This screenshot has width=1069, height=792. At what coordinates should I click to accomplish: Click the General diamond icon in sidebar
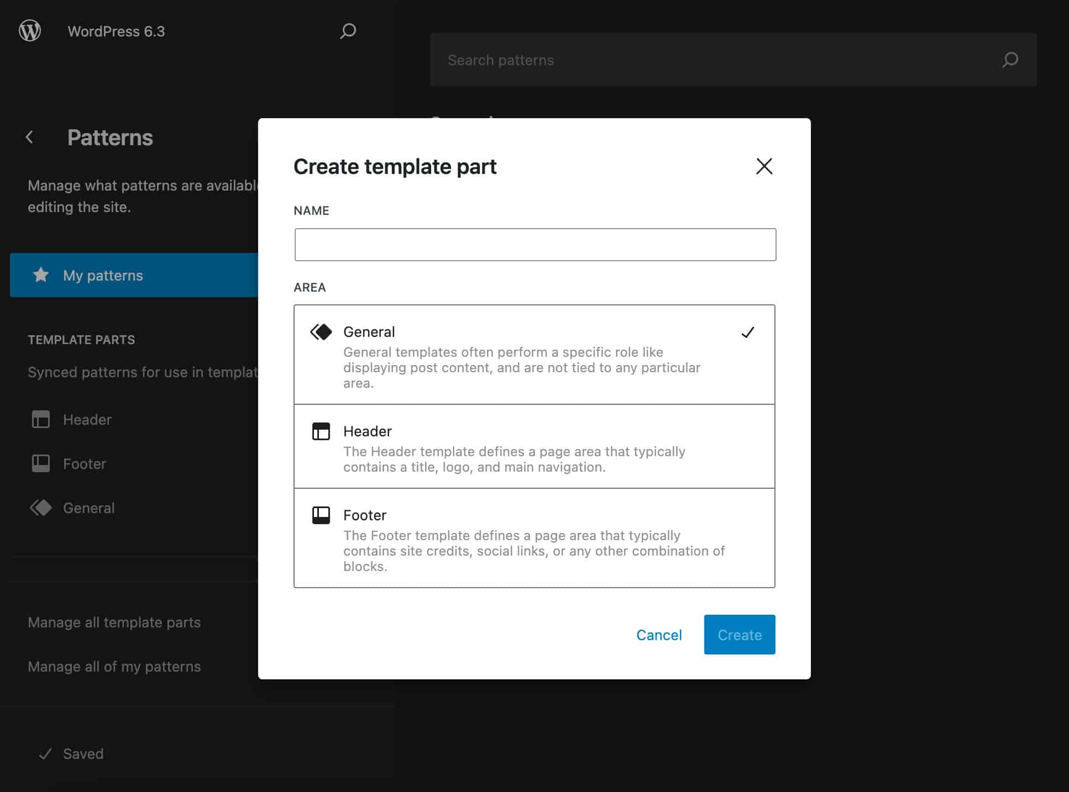41,508
